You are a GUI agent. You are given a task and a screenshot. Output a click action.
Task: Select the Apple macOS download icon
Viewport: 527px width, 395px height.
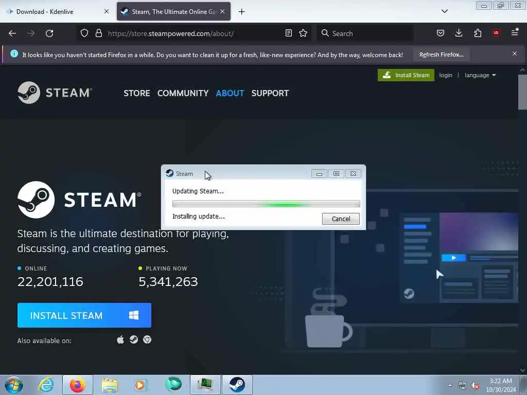pyautogui.click(x=120, y=339)
